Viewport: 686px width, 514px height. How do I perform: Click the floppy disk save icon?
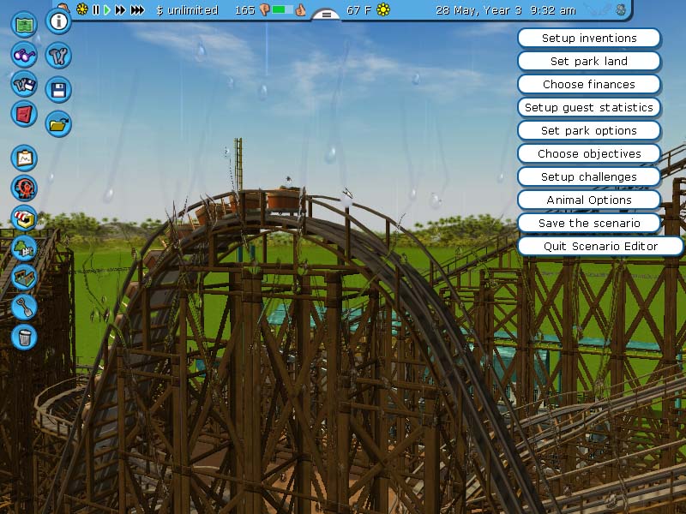click(x=58, y=90)
